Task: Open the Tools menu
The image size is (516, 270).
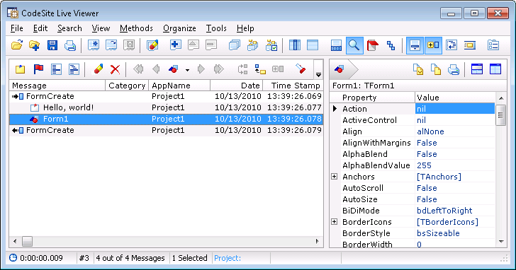Action: pyautogui.click(x=216, y=28)
